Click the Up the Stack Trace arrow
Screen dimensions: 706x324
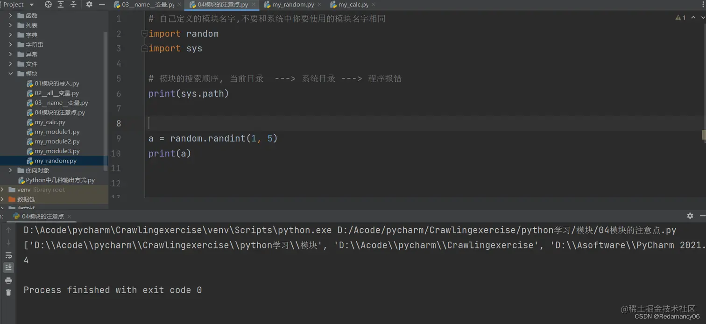[8, 230]
